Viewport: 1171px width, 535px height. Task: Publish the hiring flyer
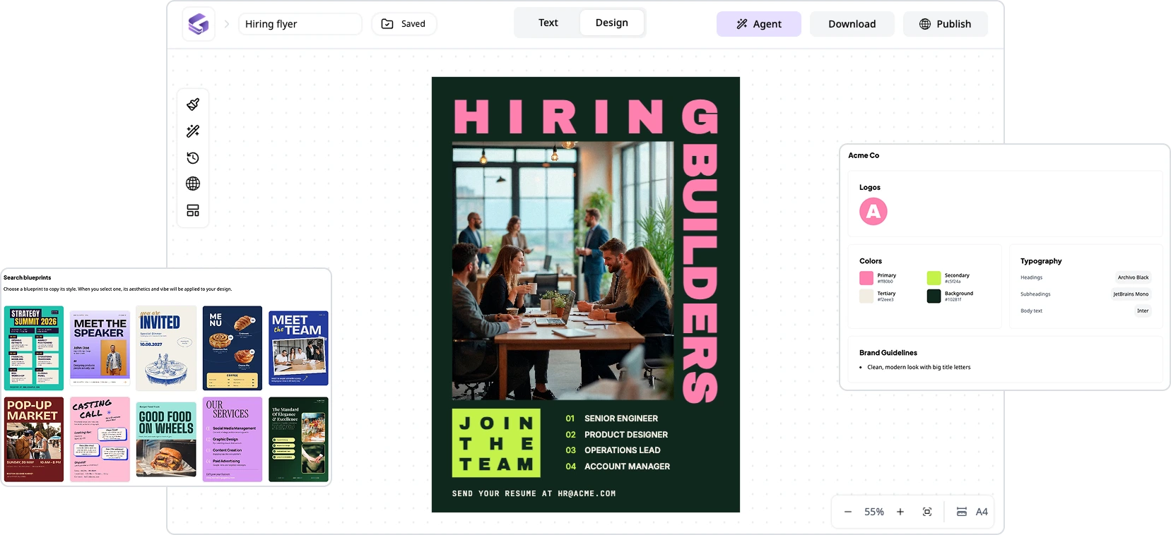946,24
